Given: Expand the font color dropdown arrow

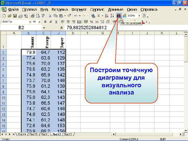Looking at the screenshot, I should click(x=146, y=22).
